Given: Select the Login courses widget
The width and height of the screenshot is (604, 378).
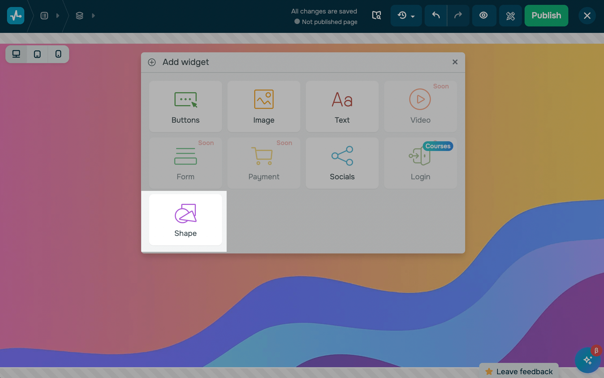Looking at the screenshot, I should tap(420, 163).
